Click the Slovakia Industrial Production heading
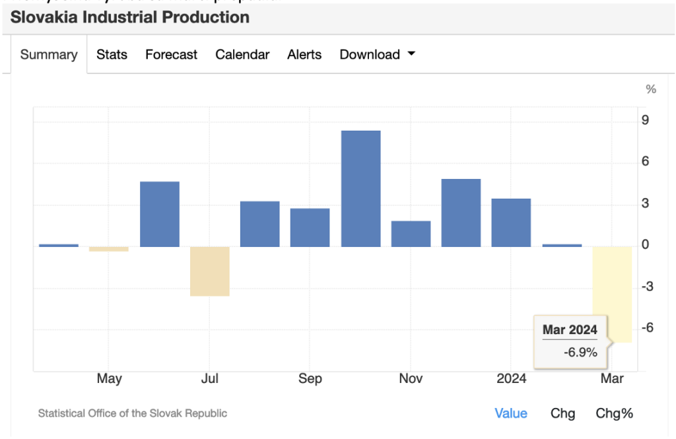Image resolution: width=676 pixels, height=439 pixels. pyautogui.click(x=130, y=17)
